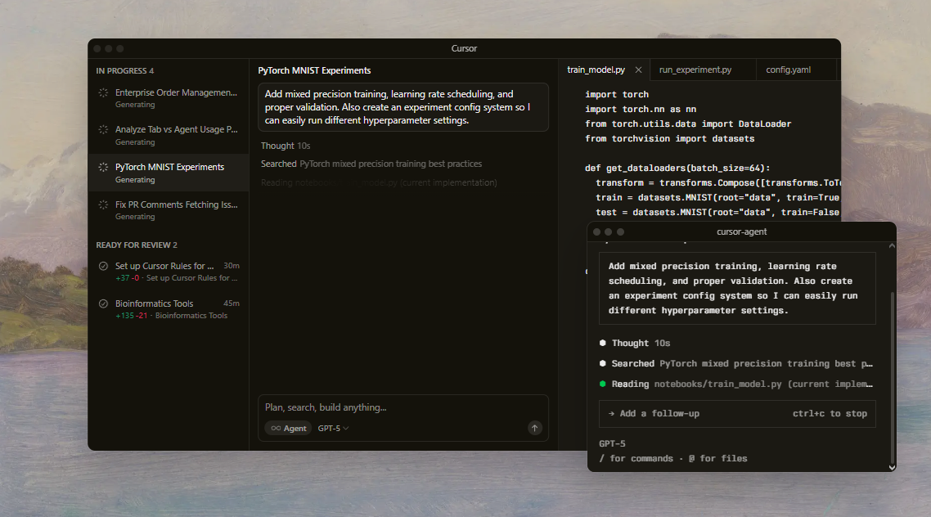Image resolution: width=931 pixels, height=517 pixels.
Task: Click the Plan, search, build anything input
Action: click(393, 407)
